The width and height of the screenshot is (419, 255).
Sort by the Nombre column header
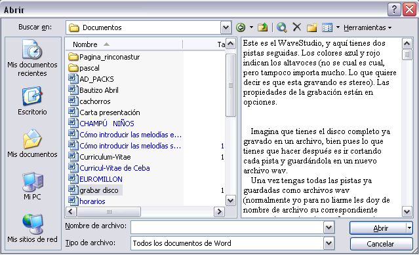124,44
